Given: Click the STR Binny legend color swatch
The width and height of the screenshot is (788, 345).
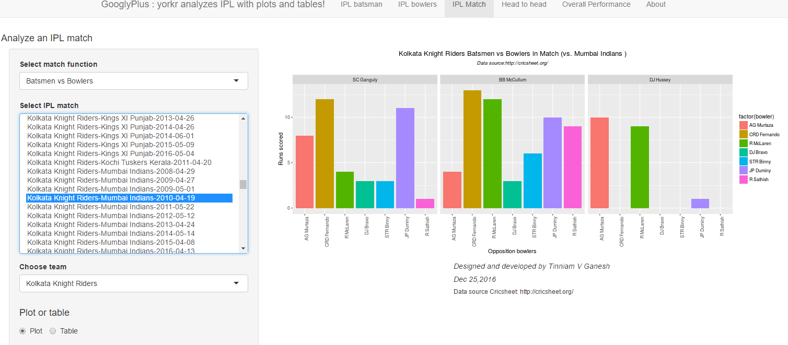Looking at the screenshot, I should point(744,161).
